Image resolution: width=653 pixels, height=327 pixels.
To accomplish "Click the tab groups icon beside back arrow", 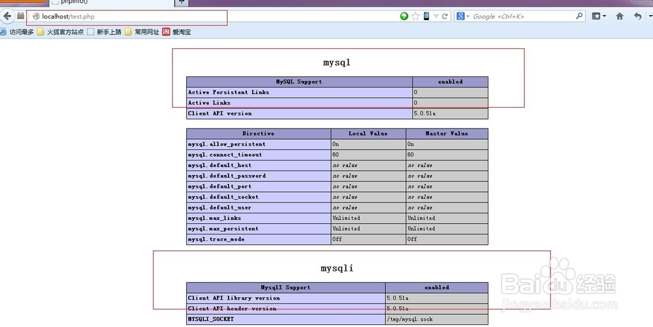I will point(20,16).
